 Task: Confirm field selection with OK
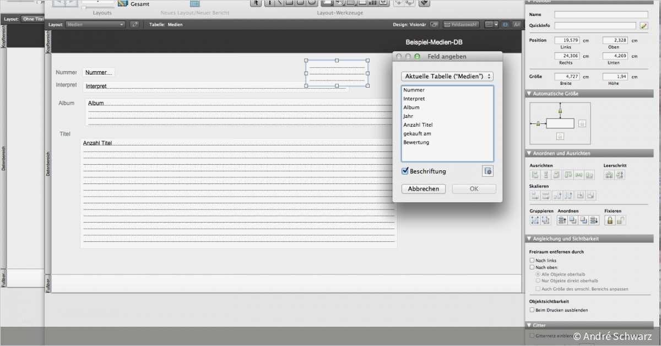coord(473,188)
